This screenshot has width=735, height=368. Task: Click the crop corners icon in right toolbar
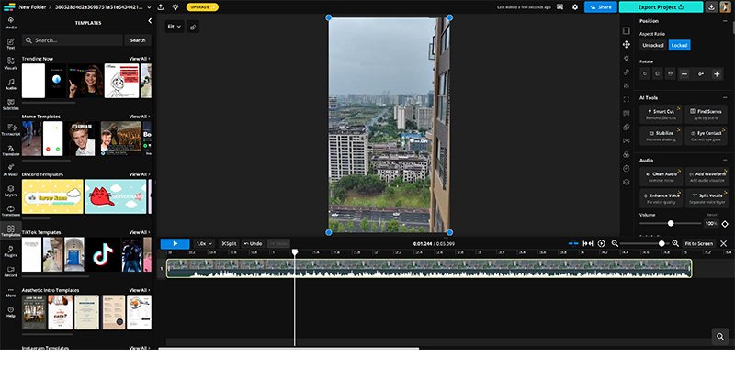[627, 99]
